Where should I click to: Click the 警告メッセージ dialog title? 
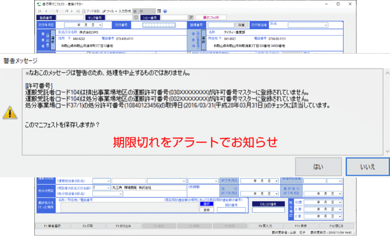(21, 61)
